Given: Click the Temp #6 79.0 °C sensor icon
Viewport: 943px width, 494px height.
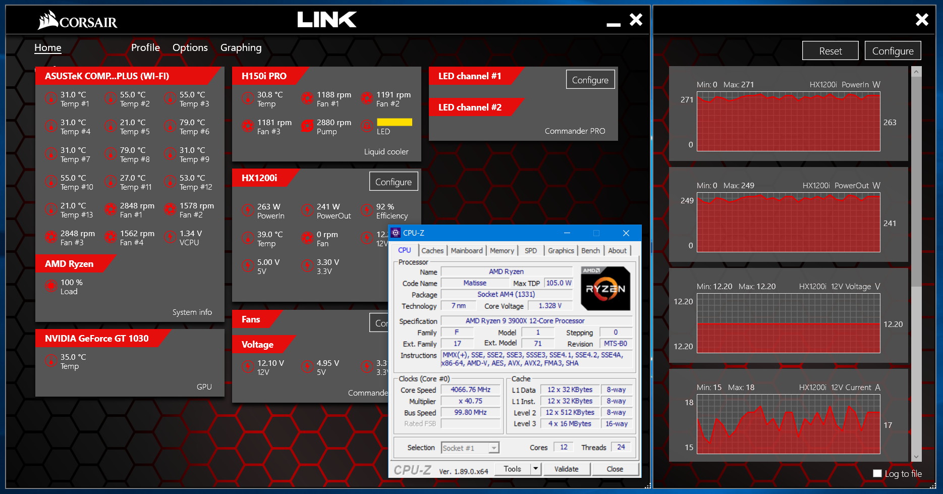Looking at the screenshot, I should click(170, 126).
